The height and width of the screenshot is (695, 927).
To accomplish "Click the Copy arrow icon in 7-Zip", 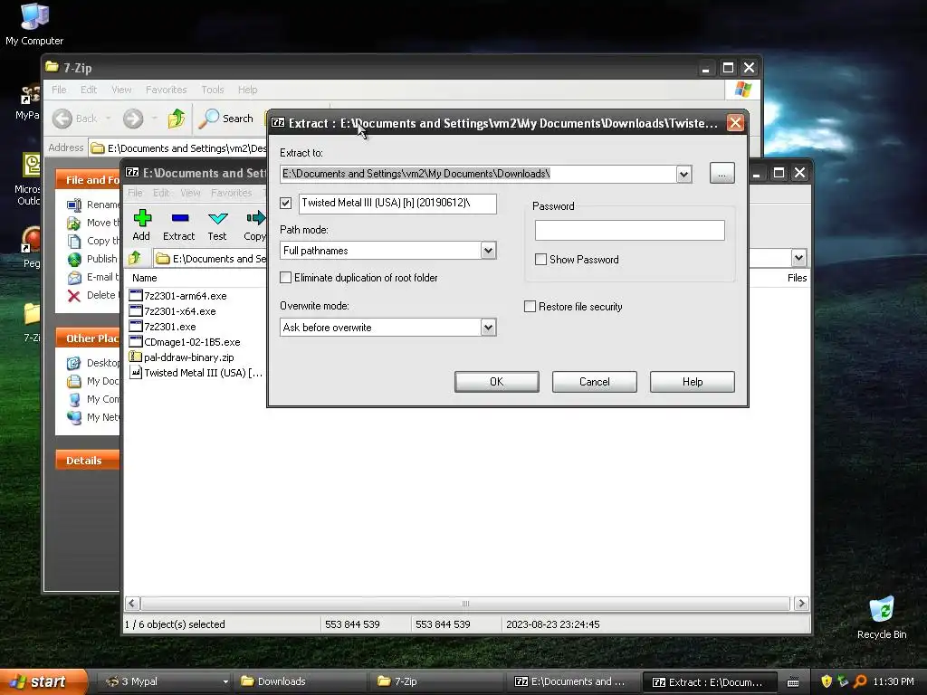I will click(256, 218).
